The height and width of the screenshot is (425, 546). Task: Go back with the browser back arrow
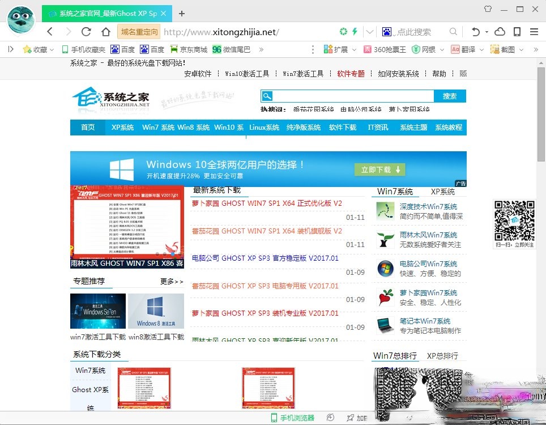[x=50, y=32]
